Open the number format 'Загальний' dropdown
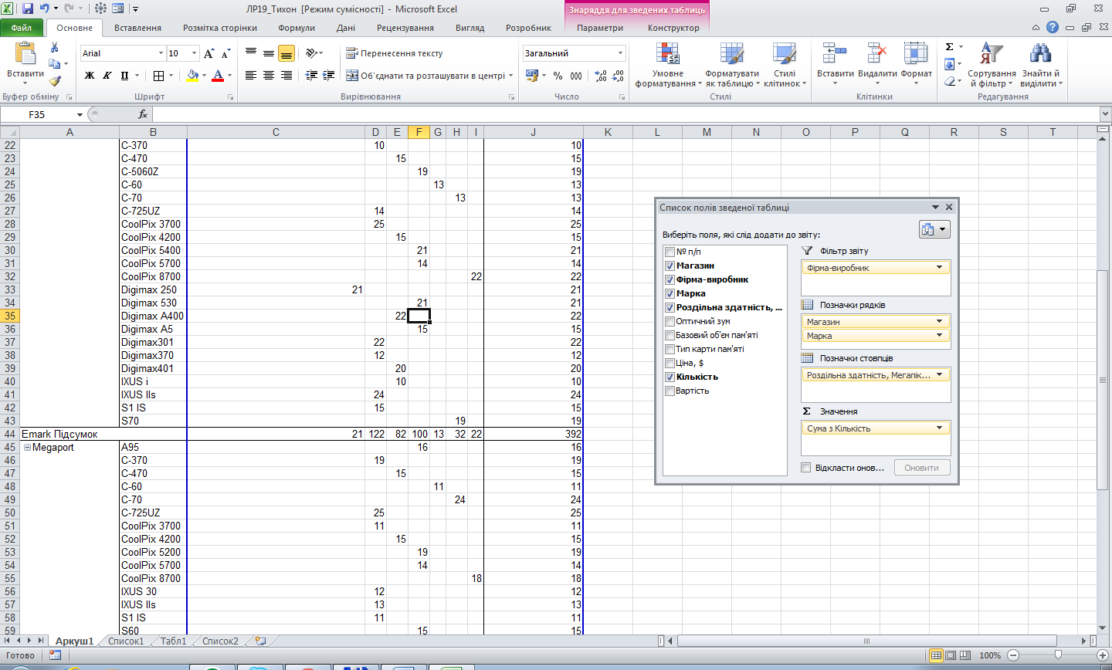Viewport: 1112px width, 670px height. (x=620, y=53)
